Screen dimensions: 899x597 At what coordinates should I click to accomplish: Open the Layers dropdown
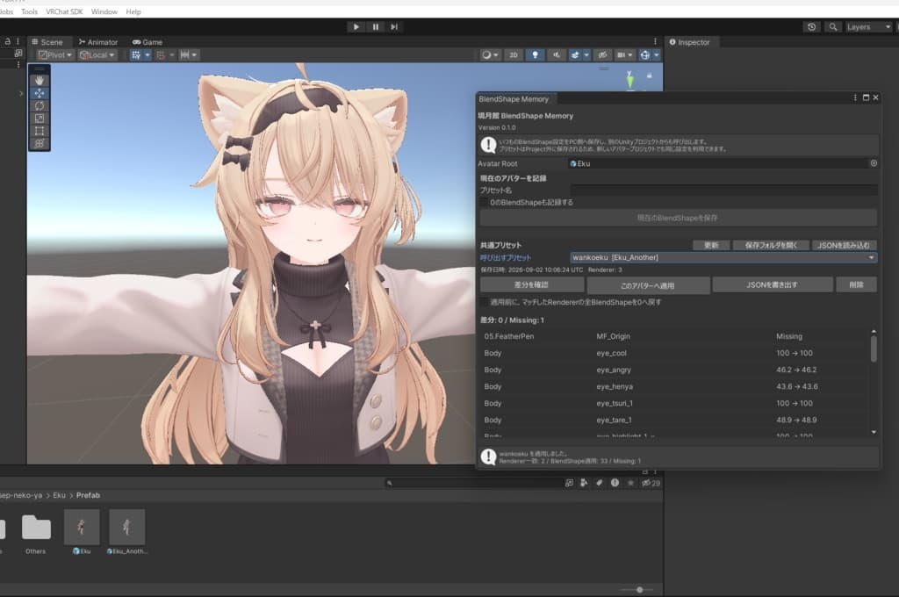868,27
